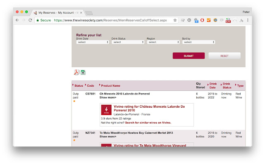Click the green Secure padlock icon
The width and height of the screenshot is (265, 165).
(38, 20)
